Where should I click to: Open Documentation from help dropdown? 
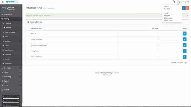tap(168, 18)
